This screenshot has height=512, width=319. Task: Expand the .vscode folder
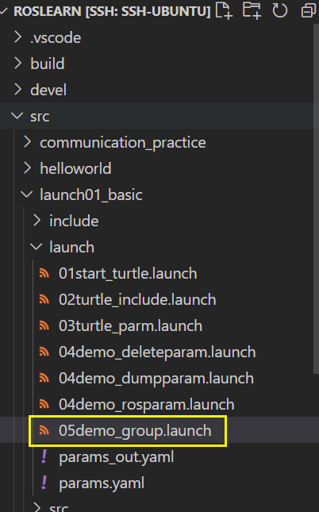click(x=18, y=37)
